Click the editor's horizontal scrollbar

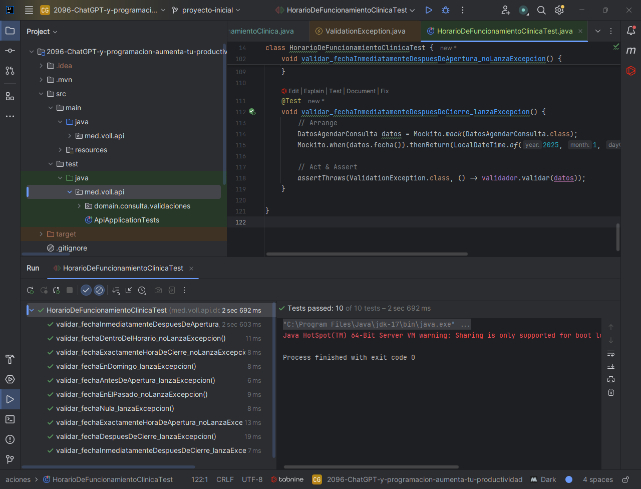point(367,254)
